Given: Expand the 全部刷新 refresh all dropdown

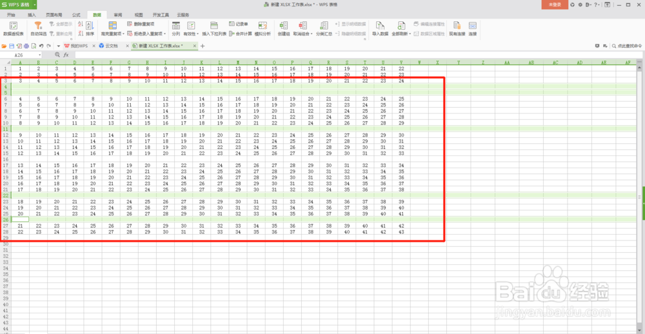Looking at the screenshot, I should click(410, 34).
